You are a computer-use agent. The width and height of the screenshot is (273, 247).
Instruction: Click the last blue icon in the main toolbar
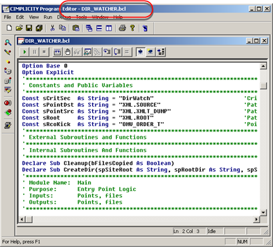coord(145,28)
